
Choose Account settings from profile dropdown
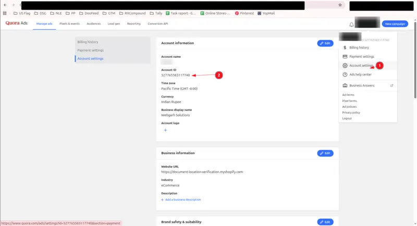pyautogui.click(x=368, y=66)
